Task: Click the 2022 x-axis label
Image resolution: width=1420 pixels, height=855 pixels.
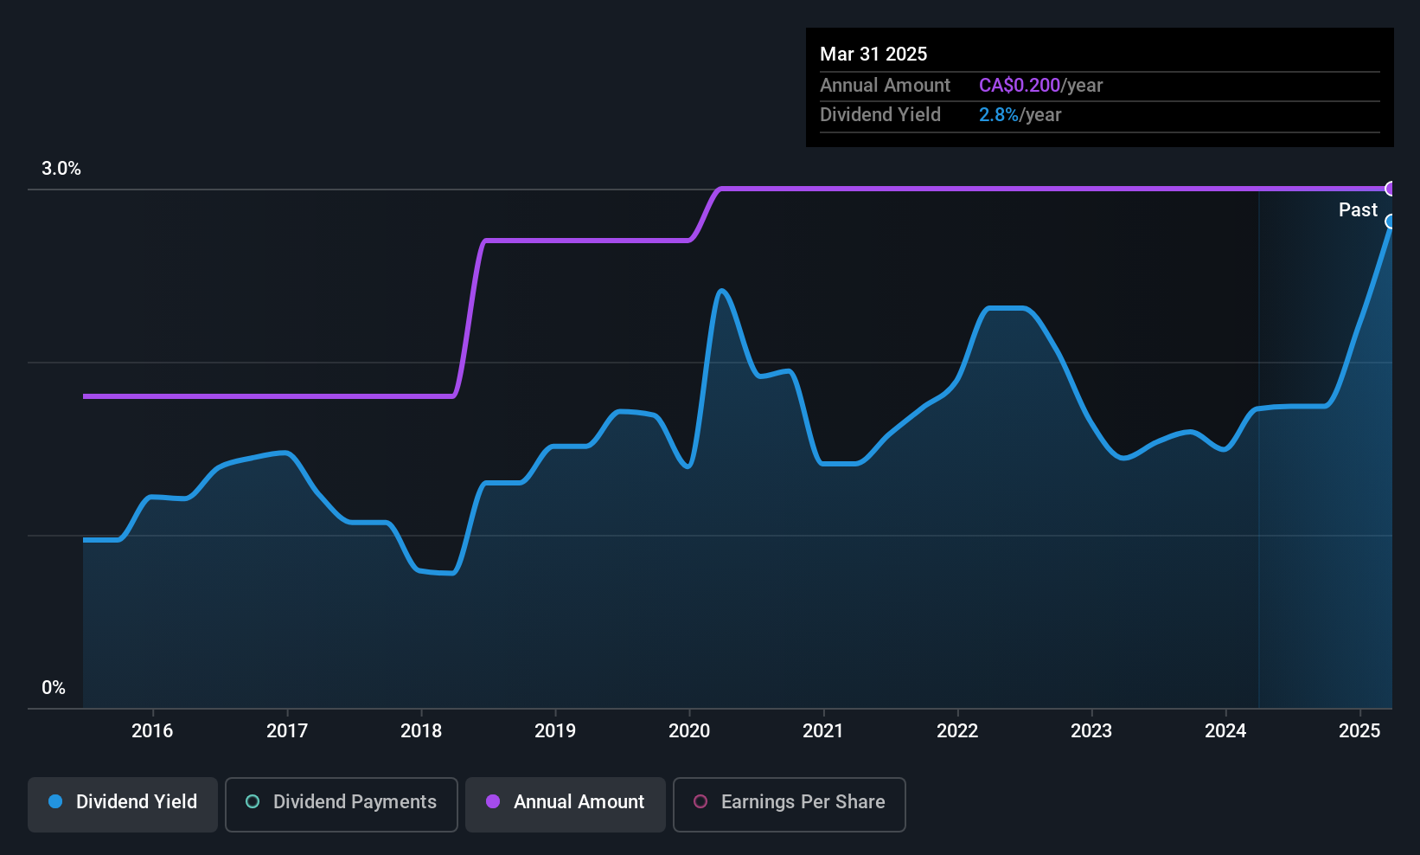Action: (x=957, y=731)
